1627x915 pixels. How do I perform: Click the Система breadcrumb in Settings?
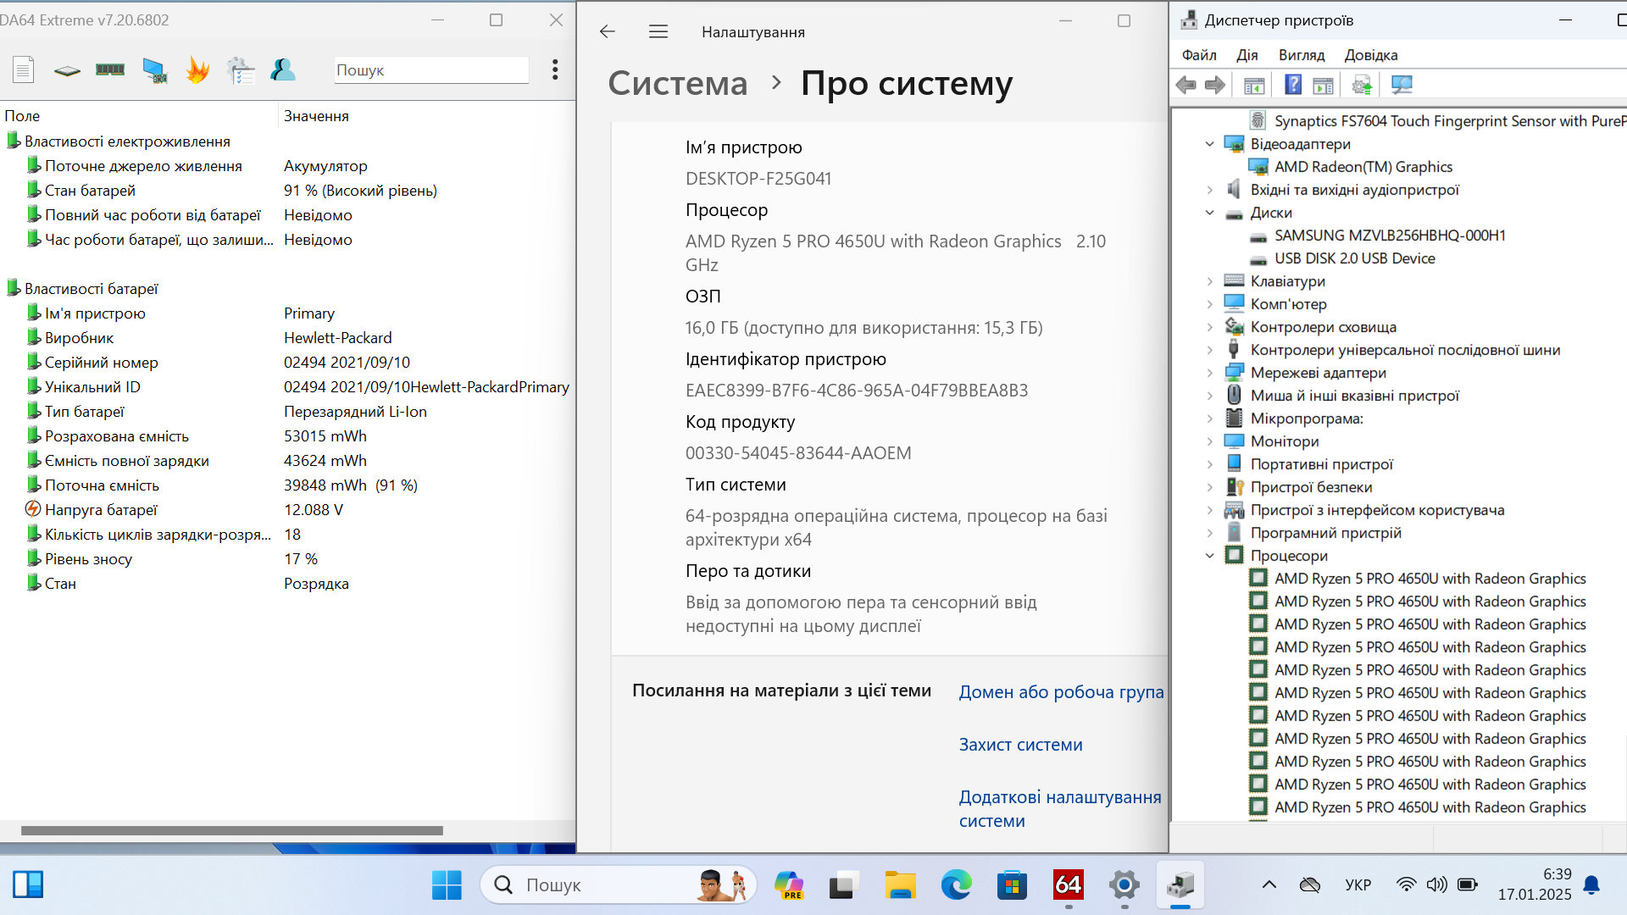point(678,83)
